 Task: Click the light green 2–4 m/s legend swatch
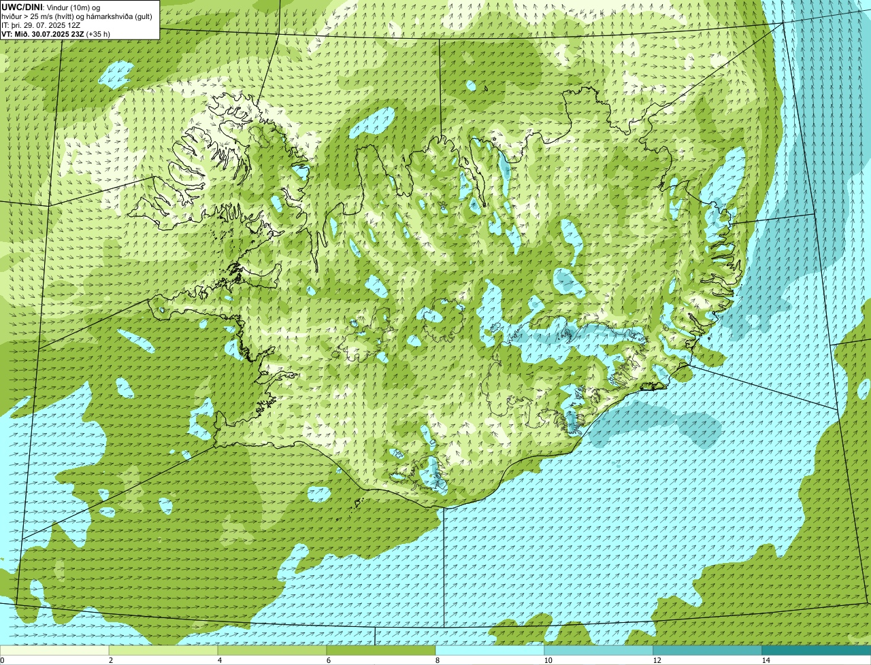point(163,650)
